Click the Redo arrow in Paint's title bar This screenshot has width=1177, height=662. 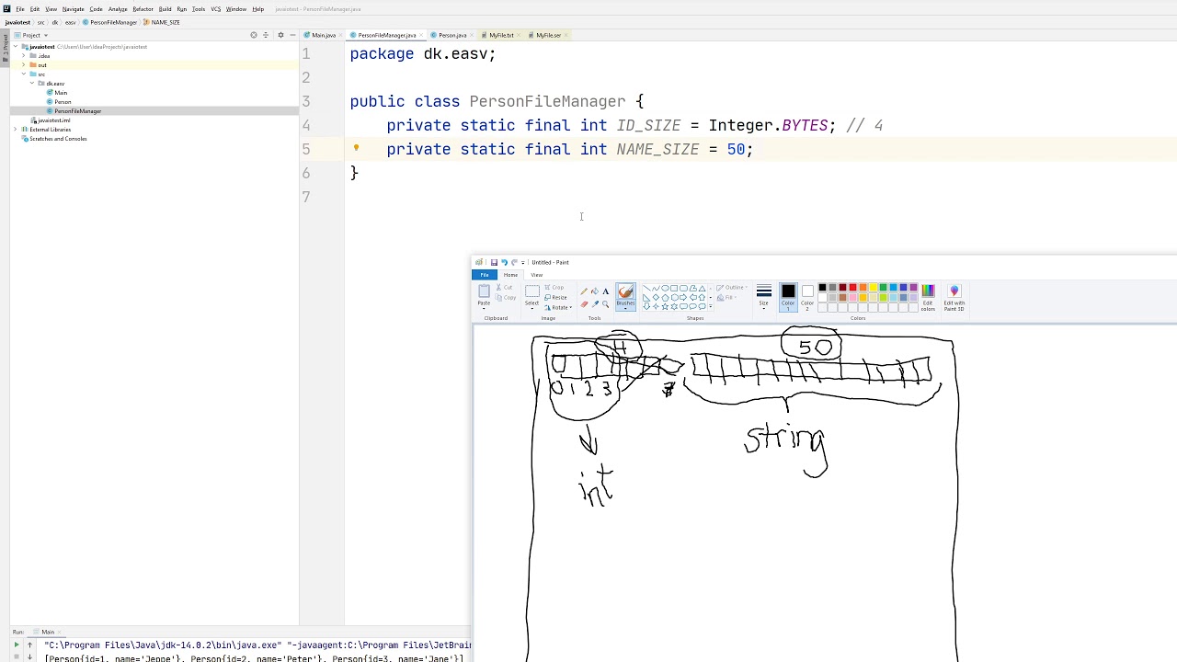(514, 262)
